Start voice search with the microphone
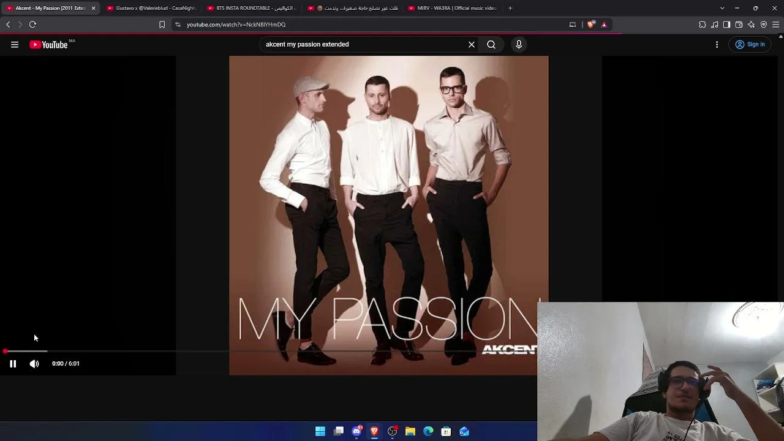Image resolution: width=784 pixels, height=441 pixels. [519, 44]
